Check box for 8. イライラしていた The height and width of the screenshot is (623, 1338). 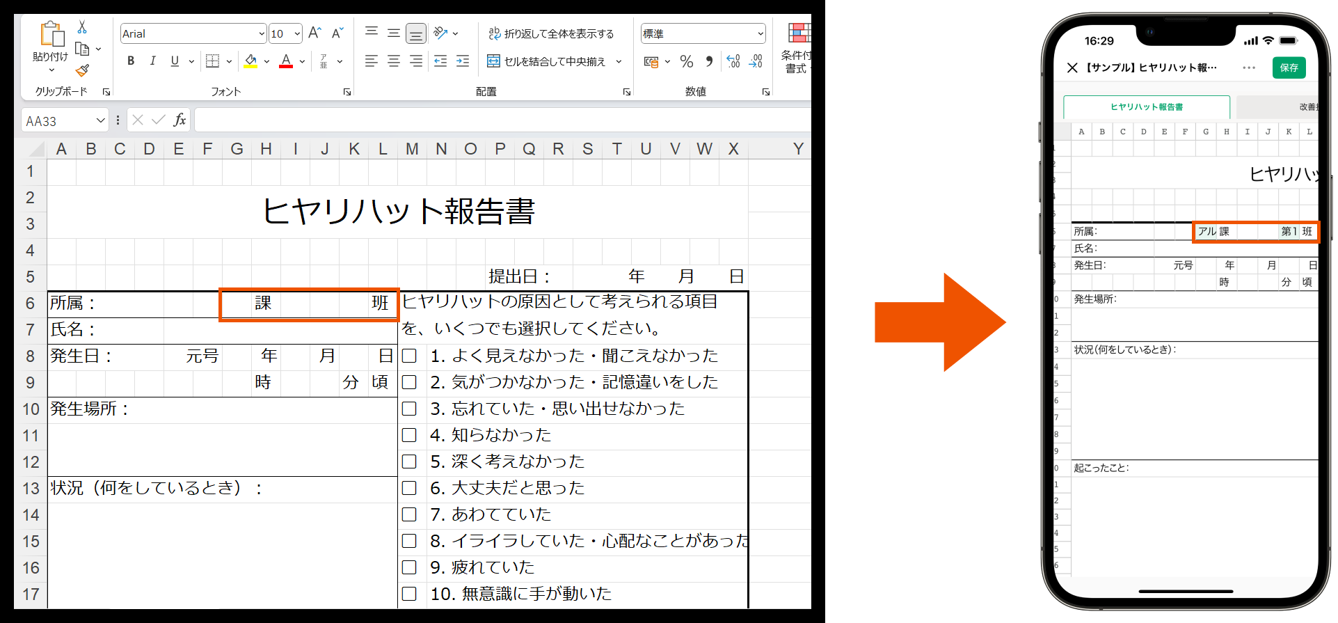(x=409, y=541)
